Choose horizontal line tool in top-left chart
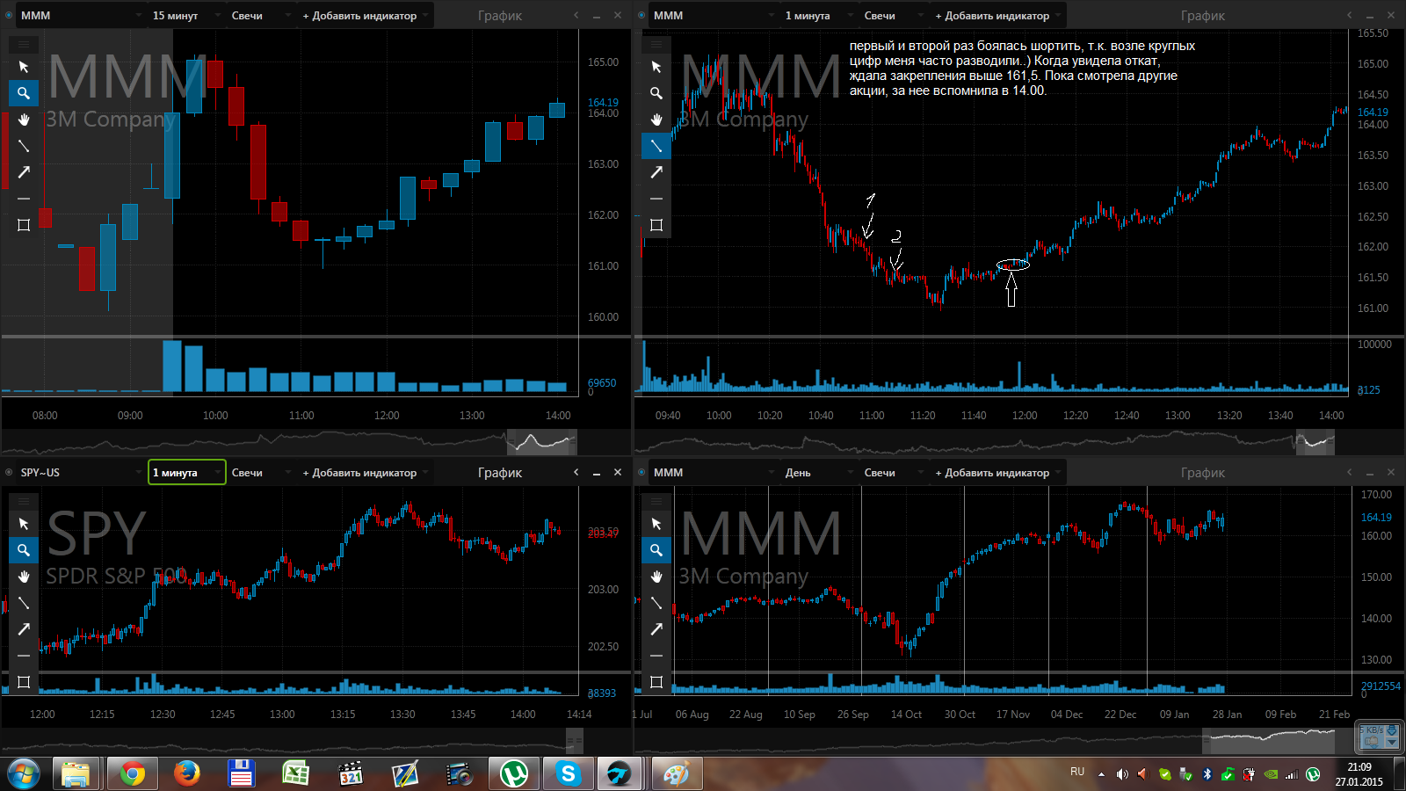 click(24, 199)
